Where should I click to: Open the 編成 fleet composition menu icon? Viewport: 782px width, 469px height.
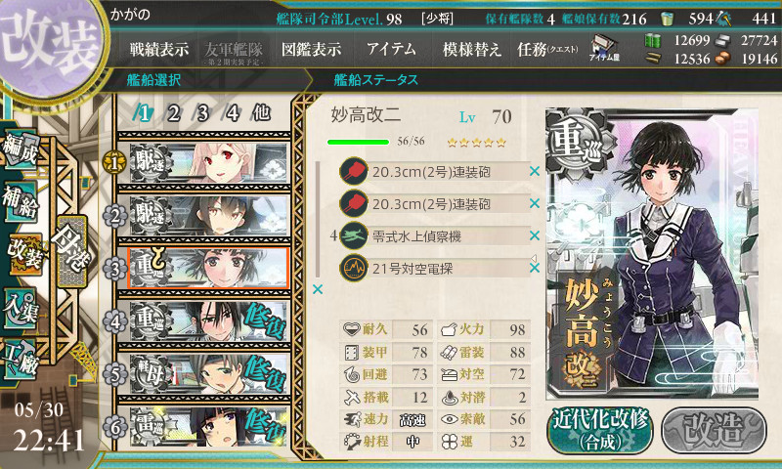pos(20,149)
